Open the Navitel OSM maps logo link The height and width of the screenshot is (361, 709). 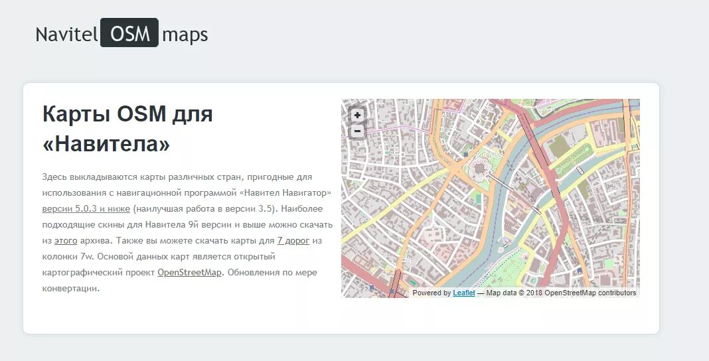(x=121, y=33)
